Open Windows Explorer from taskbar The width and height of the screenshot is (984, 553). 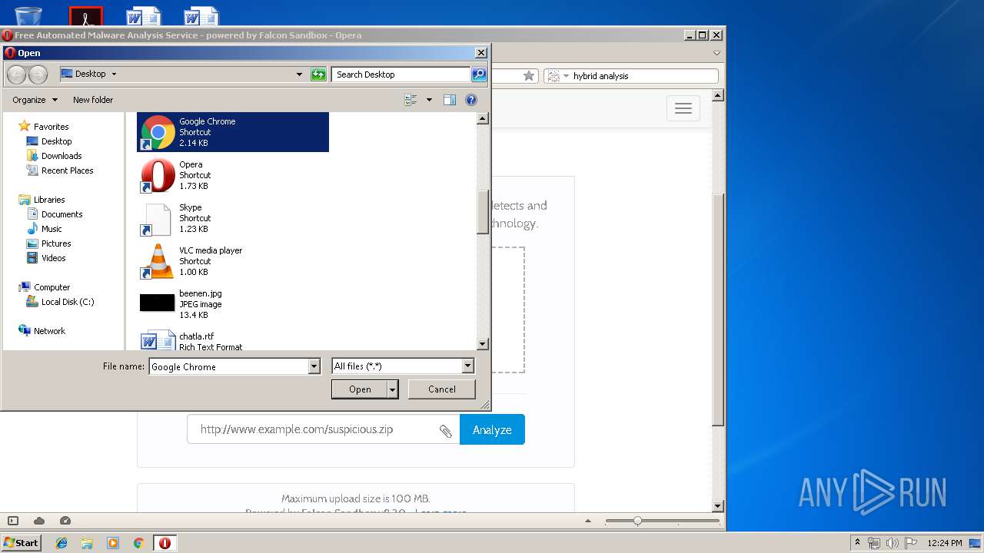pos(87,543)
